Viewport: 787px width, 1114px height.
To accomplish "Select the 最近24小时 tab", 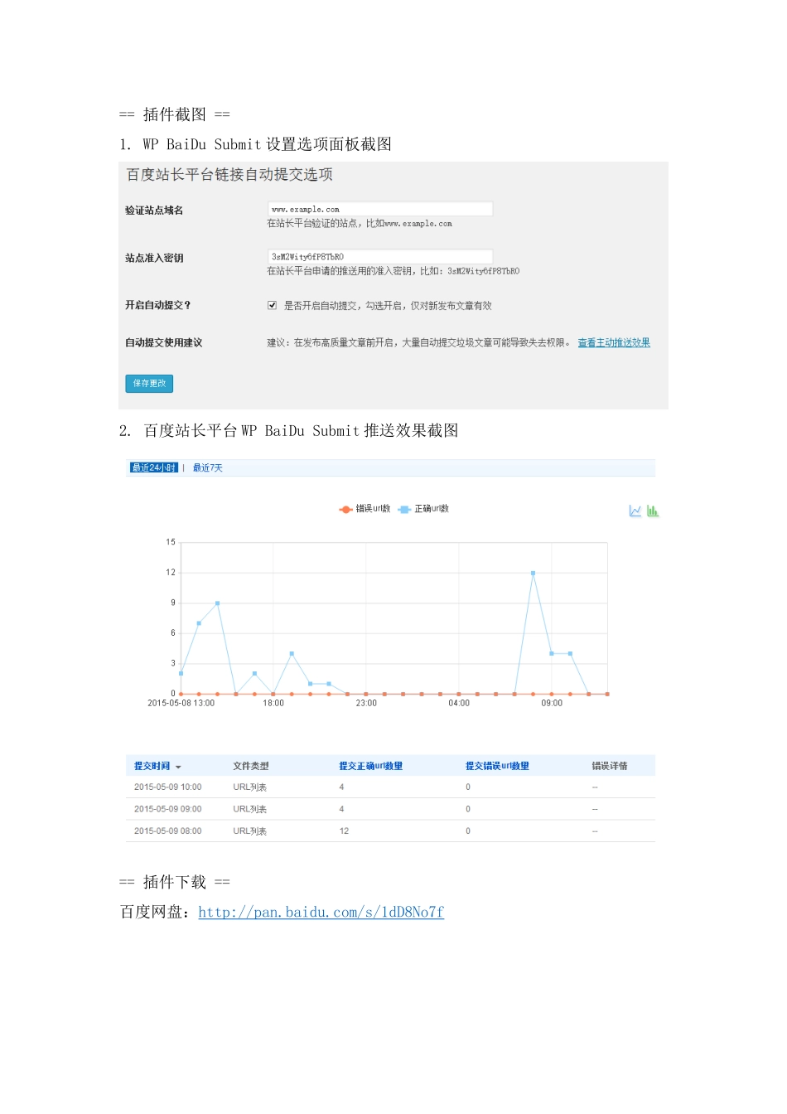I will (154, 467).
